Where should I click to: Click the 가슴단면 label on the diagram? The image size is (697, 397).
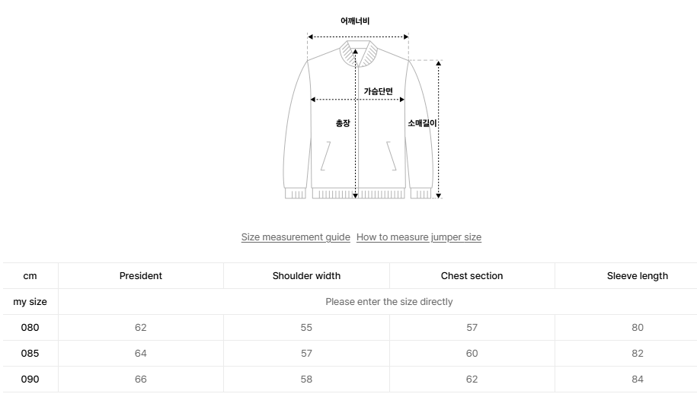[x=378, y=91]
